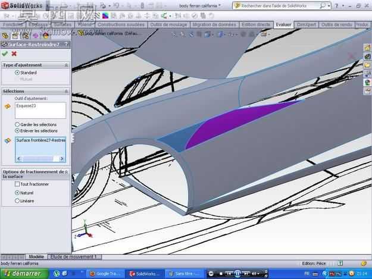This screenshot has width=372, height=279.
Task: Open the Sans titre taskbar button
Action: (x=184, y=274)
